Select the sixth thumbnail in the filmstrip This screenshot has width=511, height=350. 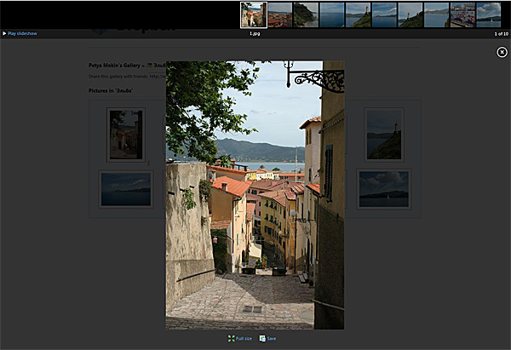click(x=384, y=14)
